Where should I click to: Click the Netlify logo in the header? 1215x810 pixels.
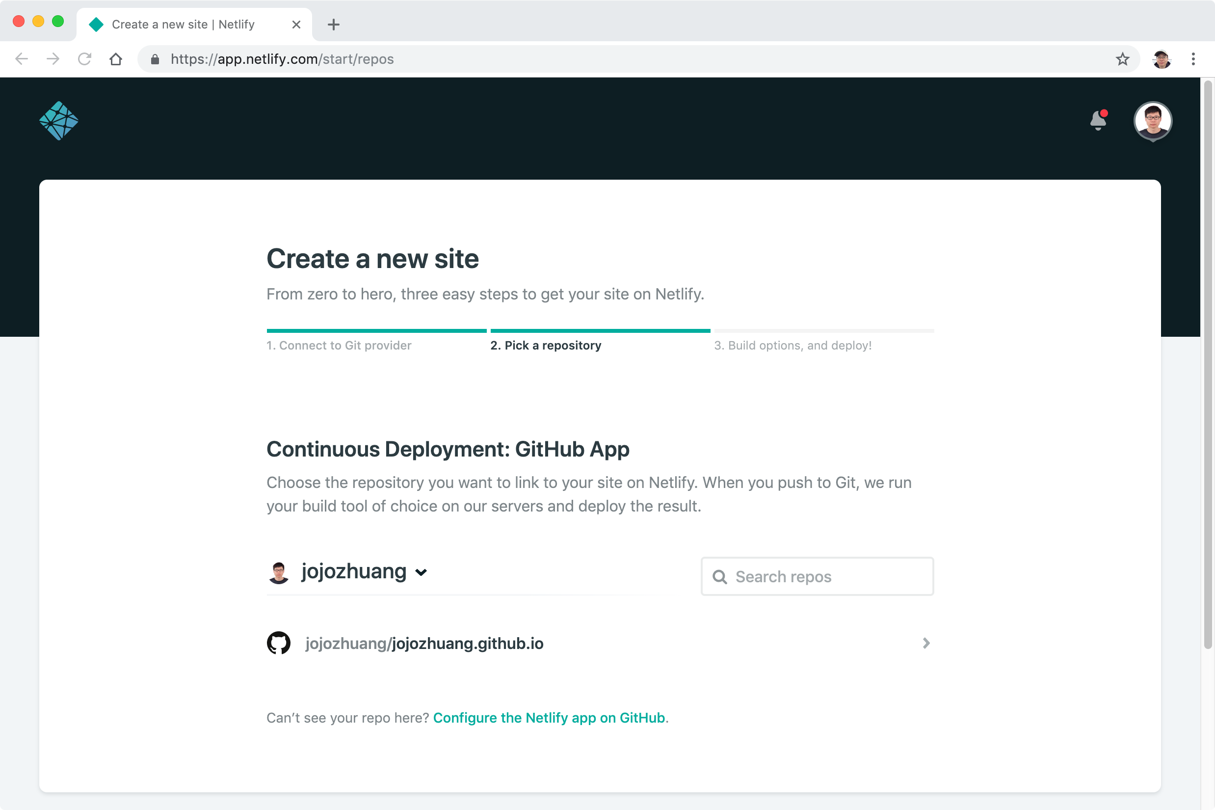tap(58, 120)
